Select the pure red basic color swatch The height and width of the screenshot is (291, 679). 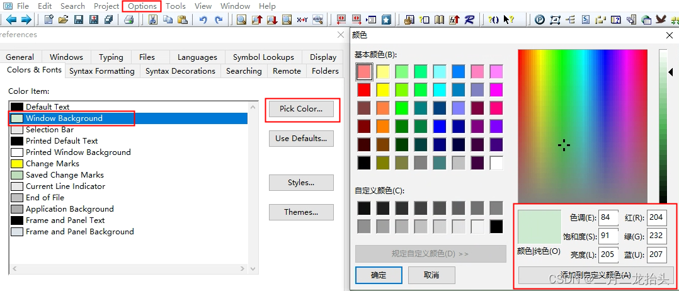(364, 89)
